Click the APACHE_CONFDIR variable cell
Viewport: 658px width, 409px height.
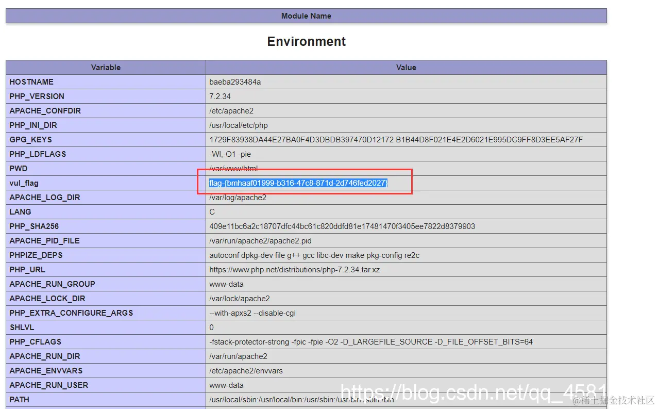tap(106, 111)
